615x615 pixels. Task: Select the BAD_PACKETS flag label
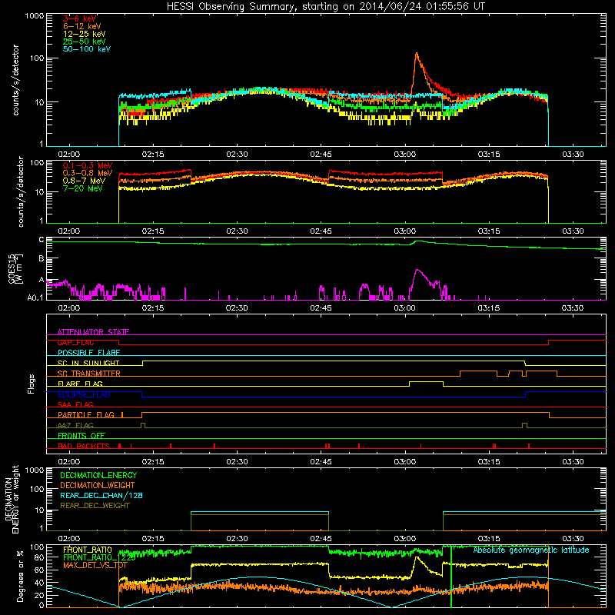pos(84,446)
